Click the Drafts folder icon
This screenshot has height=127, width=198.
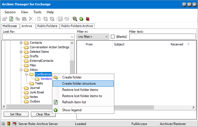[26, 56]
